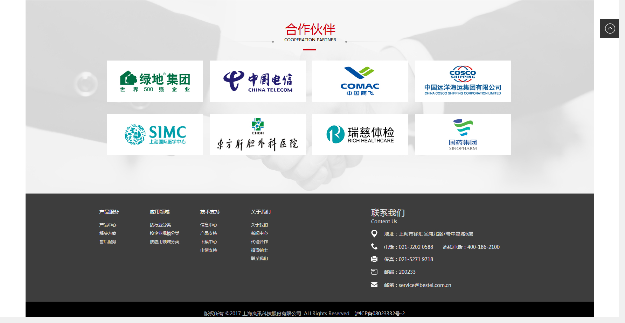Open the Rich Healthcare partner logo
This screenshot has height=323, width=625.
[x=360, y=134]
